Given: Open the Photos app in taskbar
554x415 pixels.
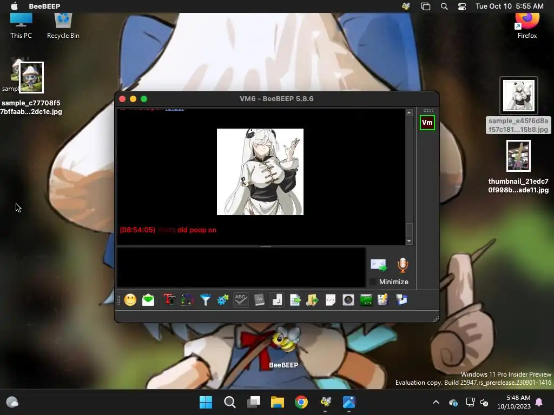Looking at the screenshot, I should [349, 402].
